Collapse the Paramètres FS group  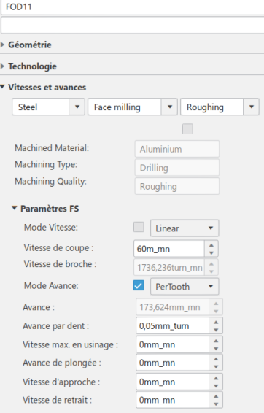point(15,208)
